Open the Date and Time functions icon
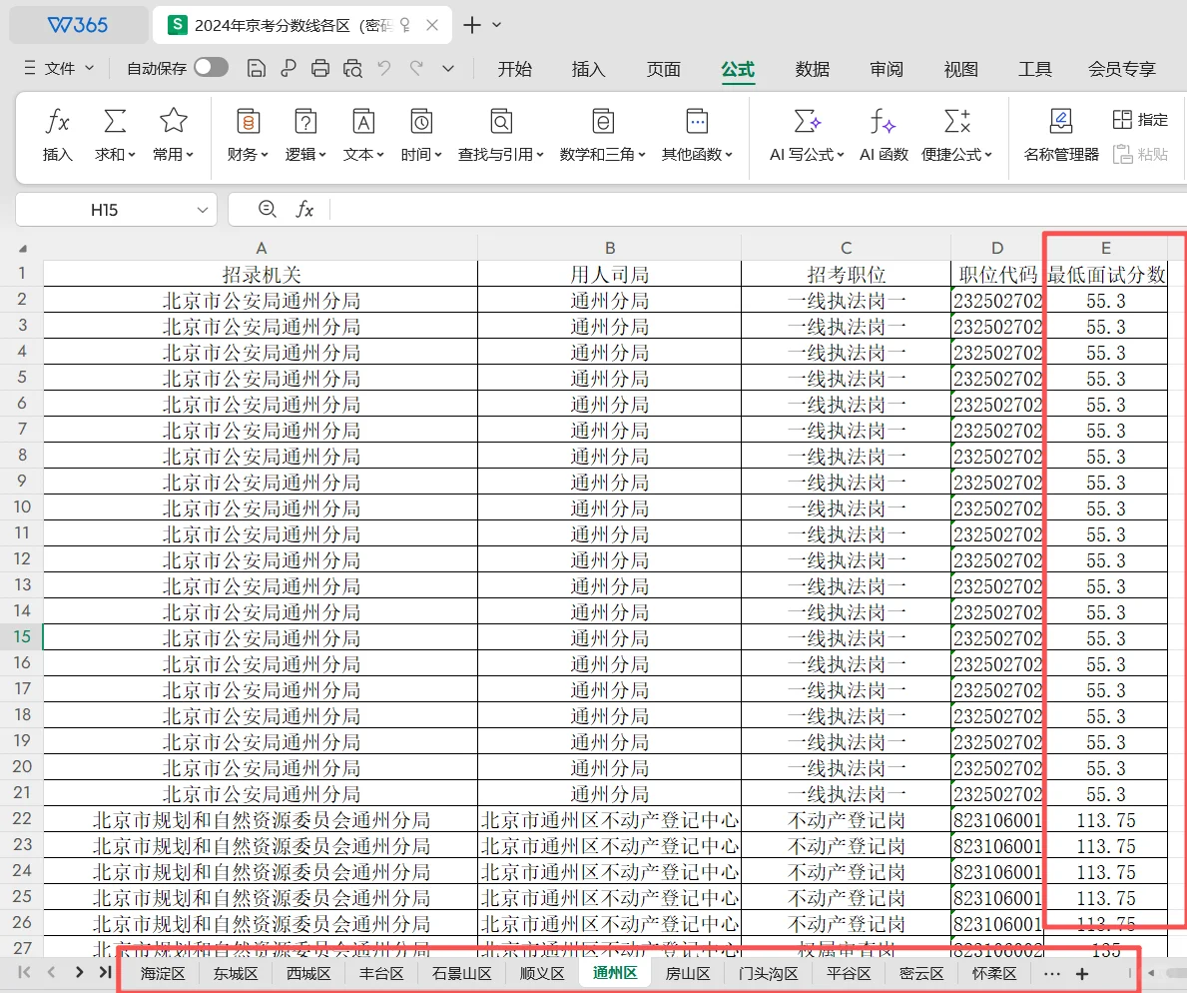1187x993 pixels. (421, 121)
